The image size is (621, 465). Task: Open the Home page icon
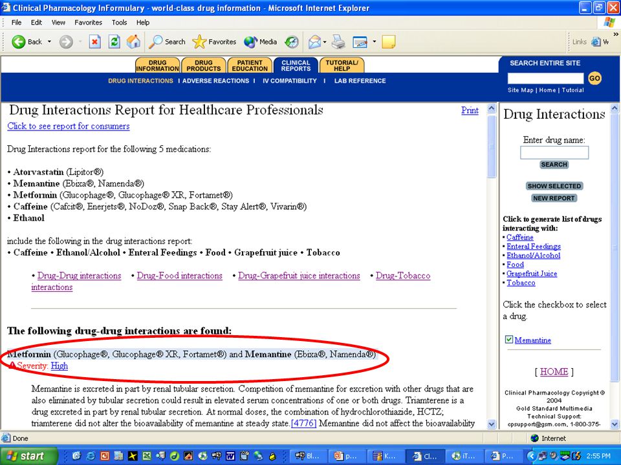pyautogui.click(x=133, y=41)
